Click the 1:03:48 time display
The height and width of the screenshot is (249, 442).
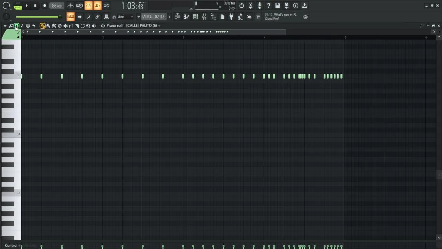[132, 6]
